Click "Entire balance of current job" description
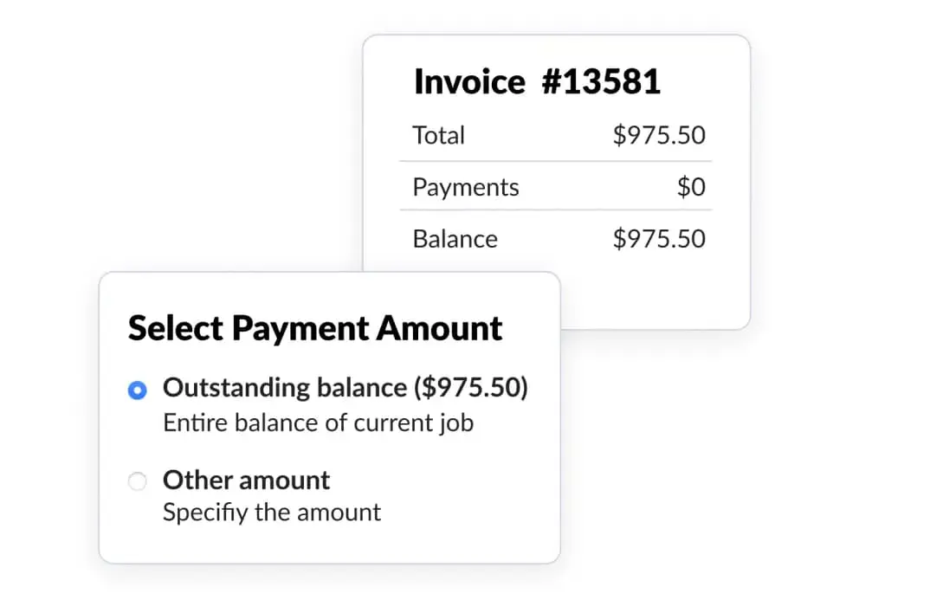This screenshot has width=930, height=606. [318, 423]
